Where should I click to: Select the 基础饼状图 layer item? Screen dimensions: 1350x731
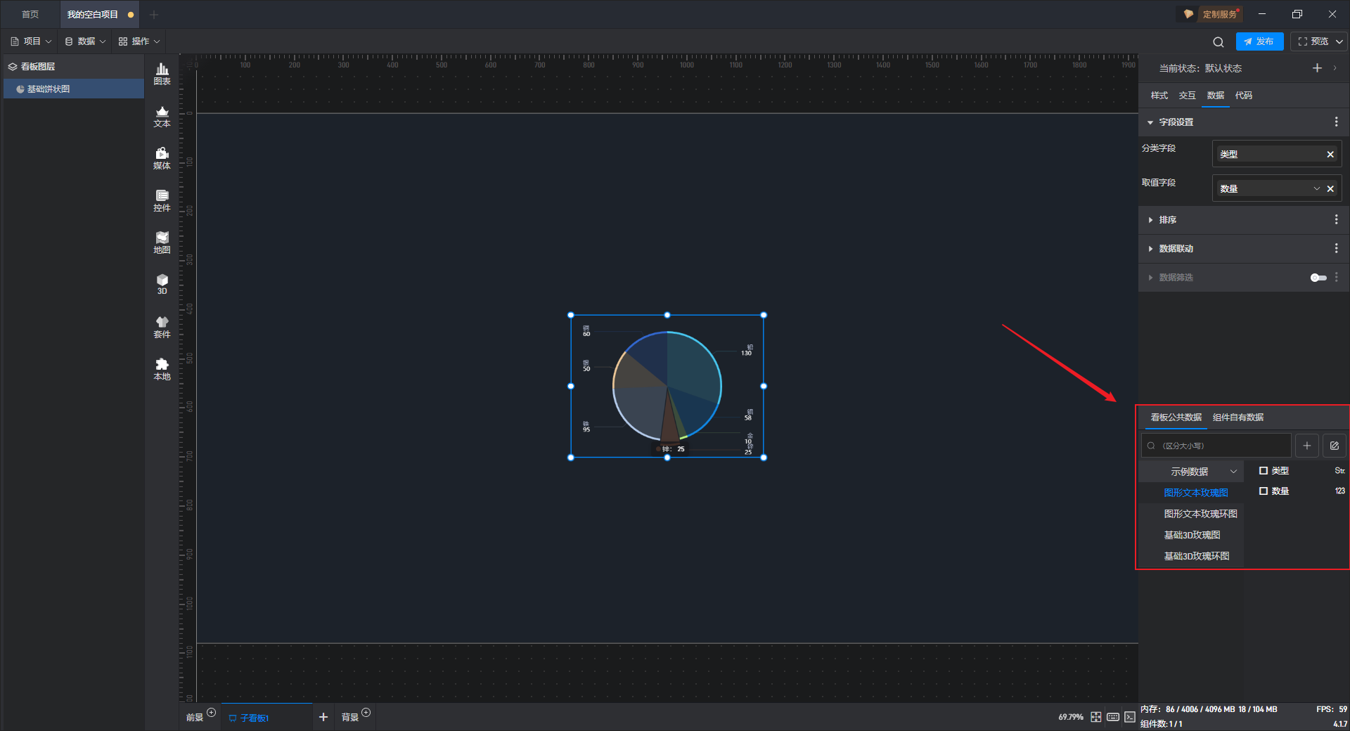click(49, 89)
